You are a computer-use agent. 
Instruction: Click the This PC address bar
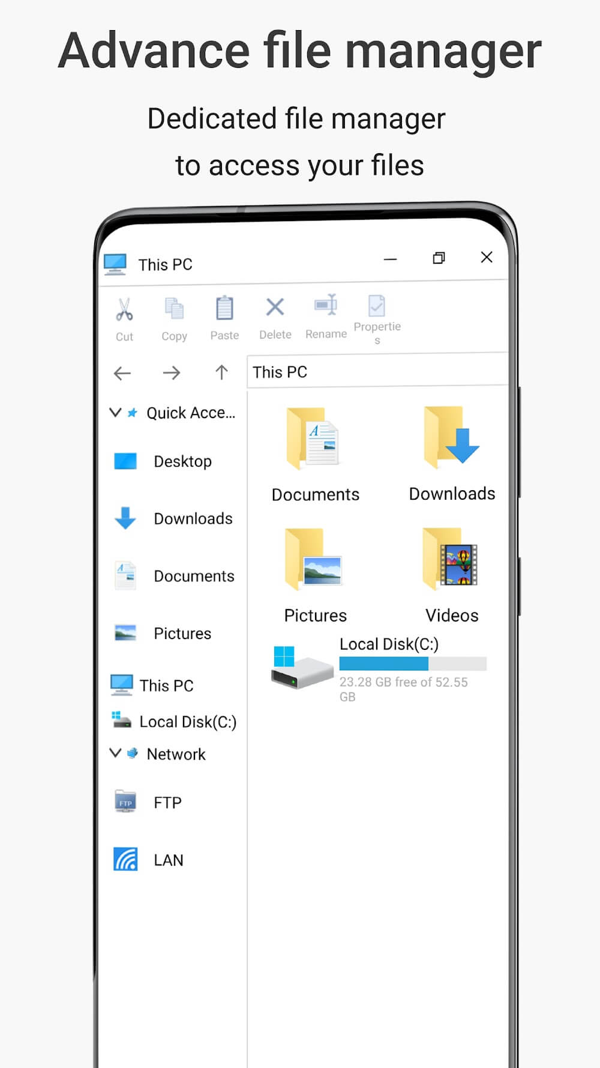point(377,372)
